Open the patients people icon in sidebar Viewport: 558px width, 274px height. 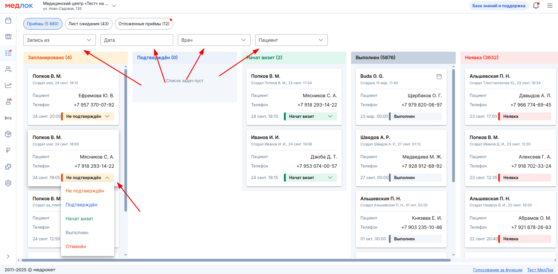point(8,69)
